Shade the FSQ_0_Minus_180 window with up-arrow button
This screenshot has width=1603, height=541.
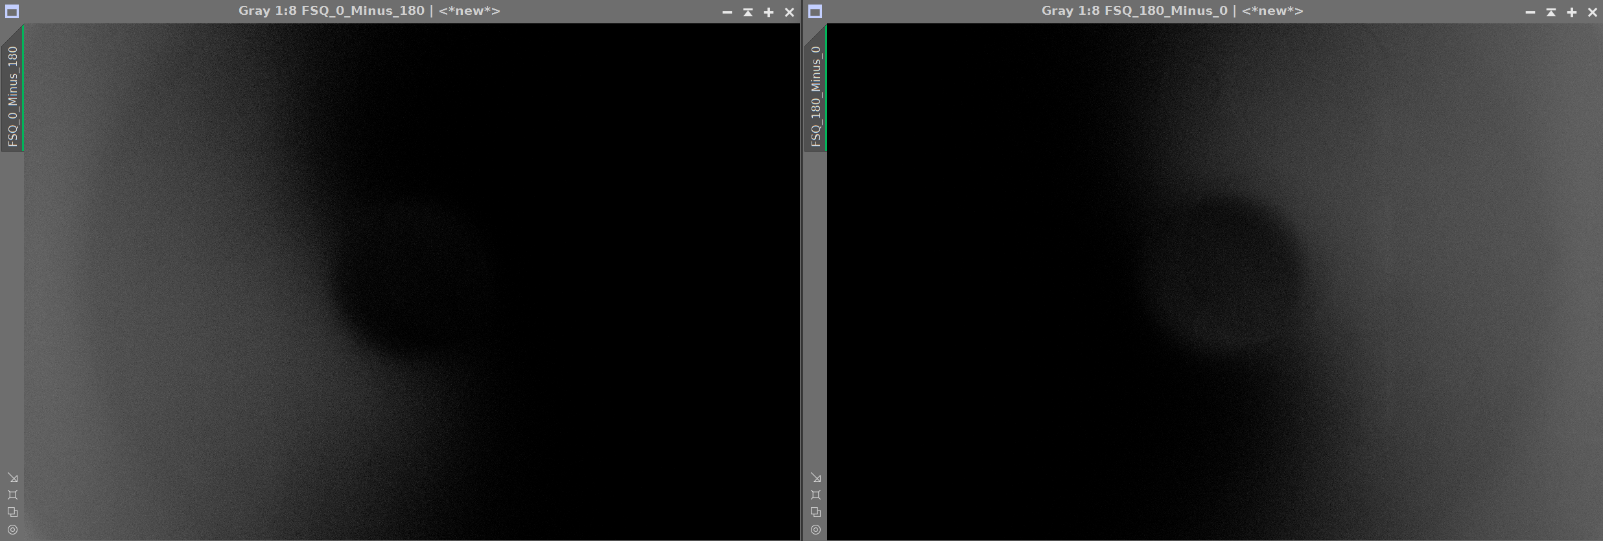(748, 12)
